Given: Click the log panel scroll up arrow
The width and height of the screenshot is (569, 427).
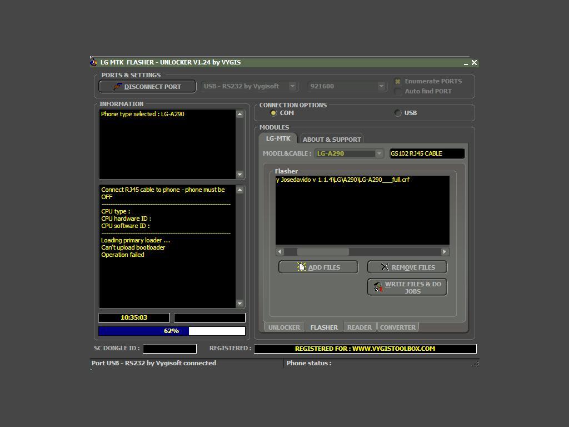Looking at the screenshot, I should pyautogui.click(x=240, y=190).
